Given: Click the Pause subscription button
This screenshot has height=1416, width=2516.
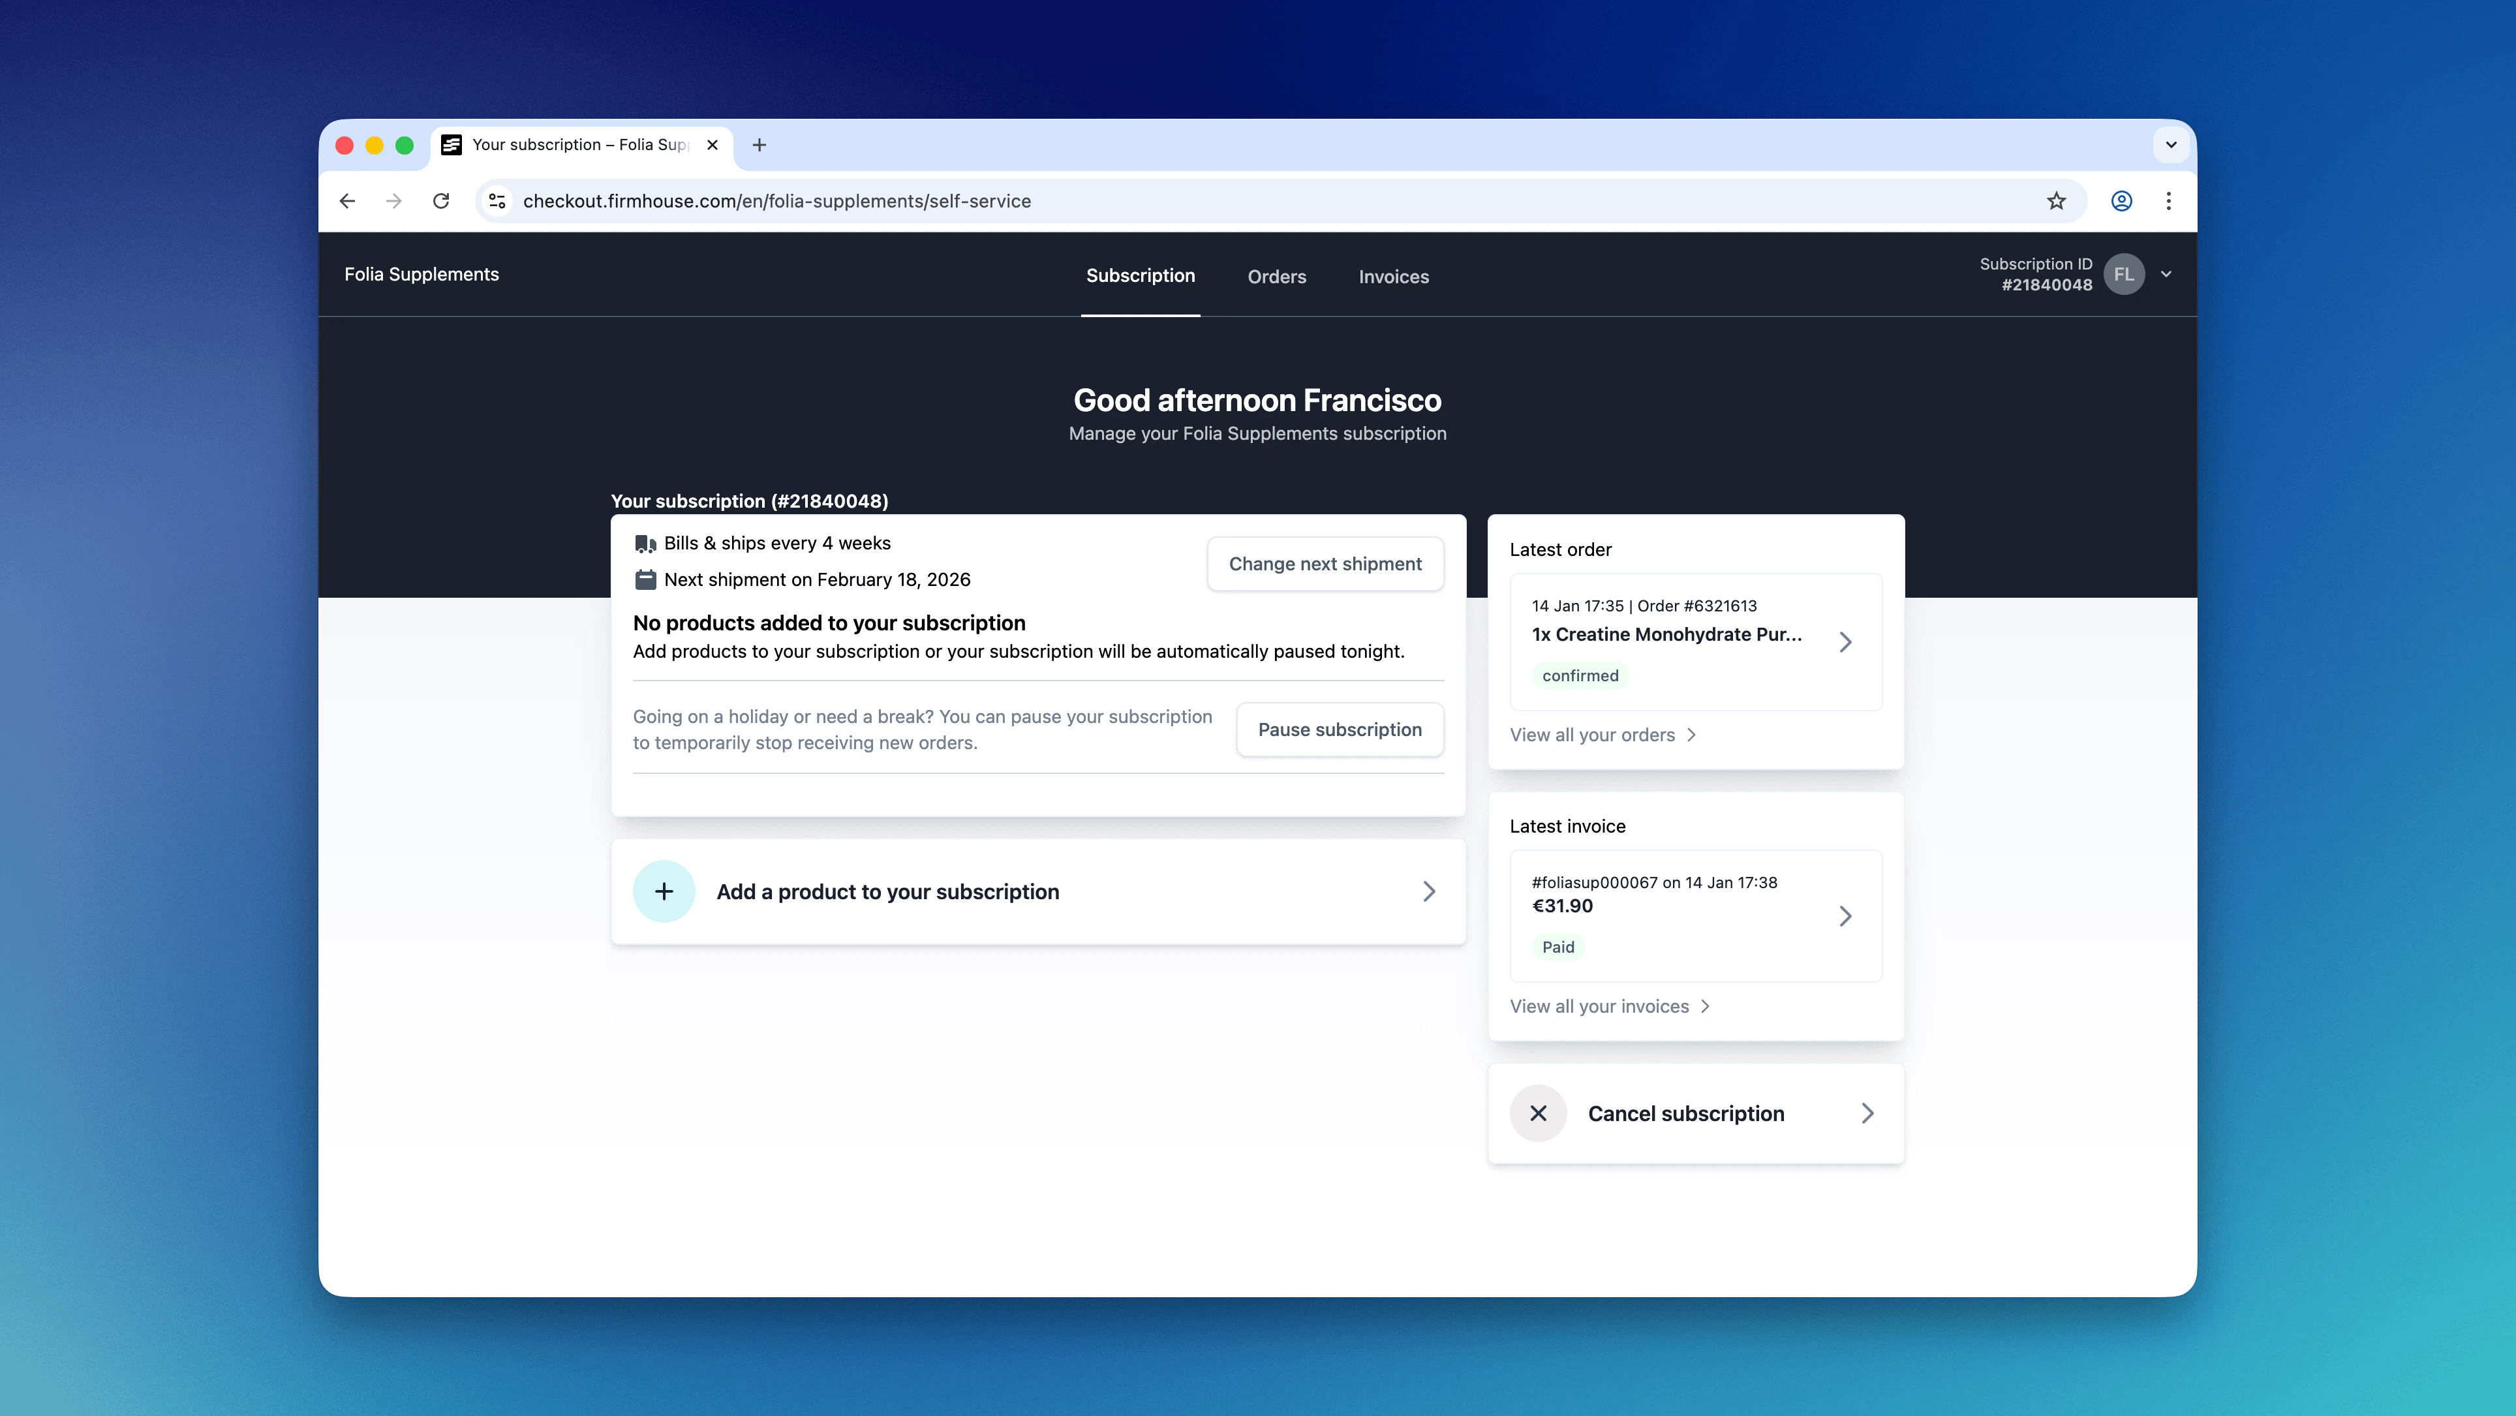Looking at the screenshot, I should [x=1339, y=730].
